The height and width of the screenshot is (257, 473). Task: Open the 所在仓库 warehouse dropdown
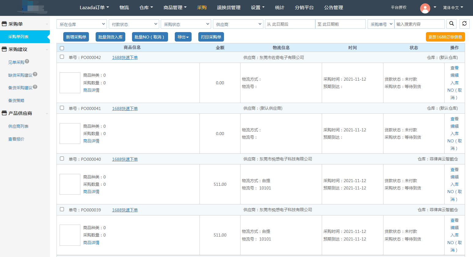tap(82, 24)
